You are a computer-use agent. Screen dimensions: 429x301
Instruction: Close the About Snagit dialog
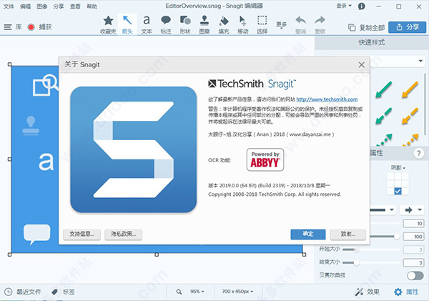361,65
